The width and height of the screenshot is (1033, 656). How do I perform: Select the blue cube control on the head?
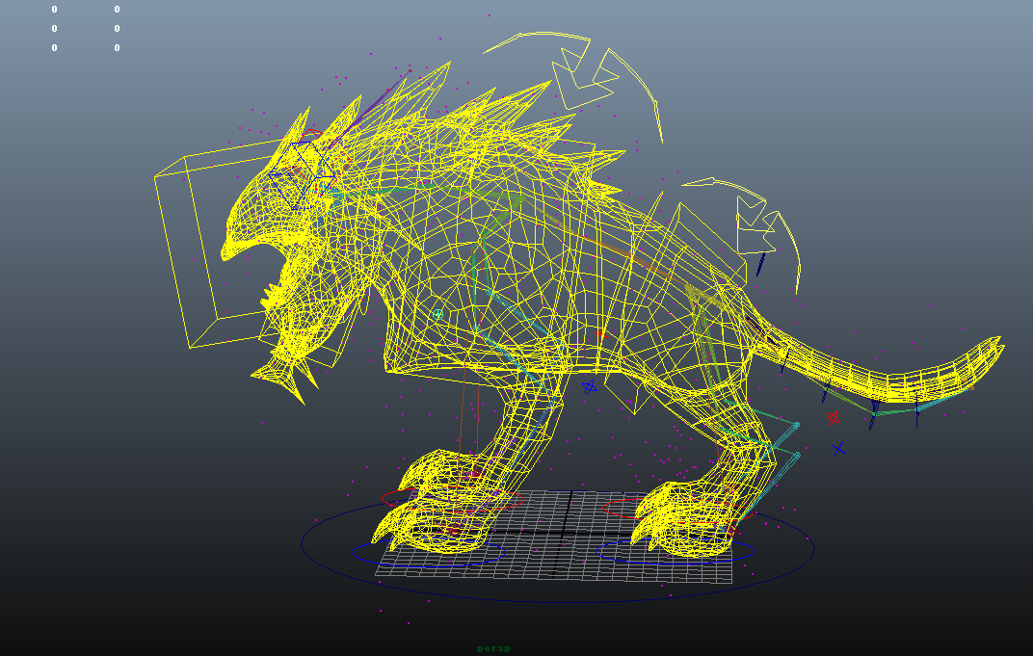pos(301,176)
